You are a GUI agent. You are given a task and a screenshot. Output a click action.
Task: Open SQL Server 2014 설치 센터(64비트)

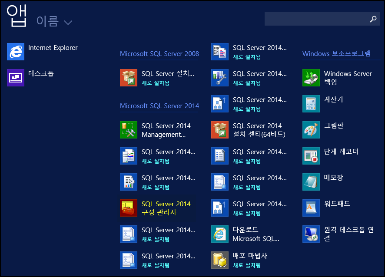[x=248, y=130]
